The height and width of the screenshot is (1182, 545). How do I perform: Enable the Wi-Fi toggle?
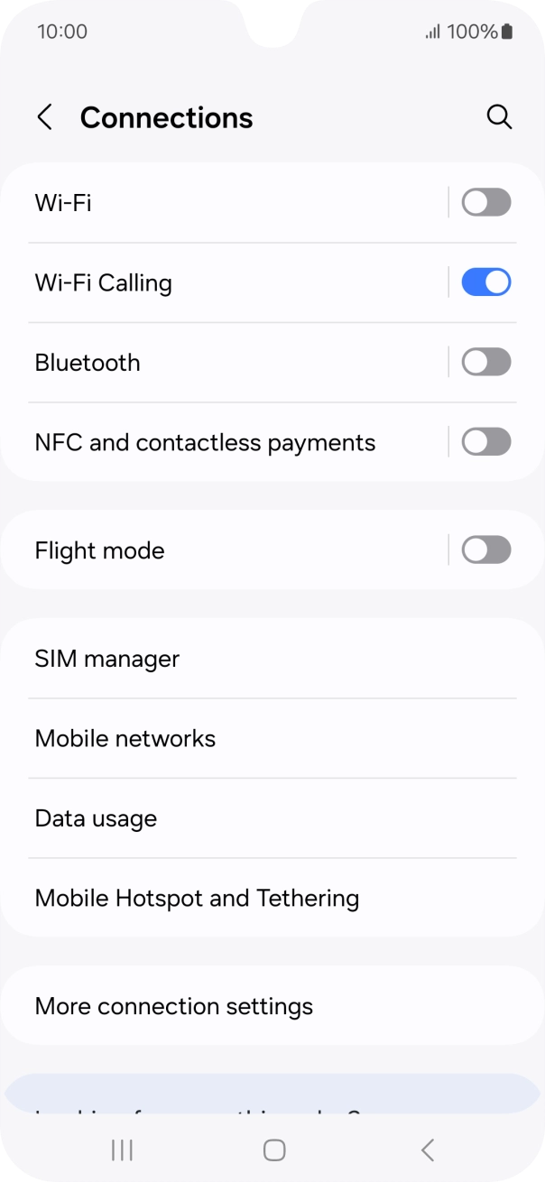[x=485, y=202]
